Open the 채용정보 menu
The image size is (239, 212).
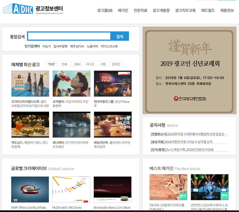click(x=227, y=10)
